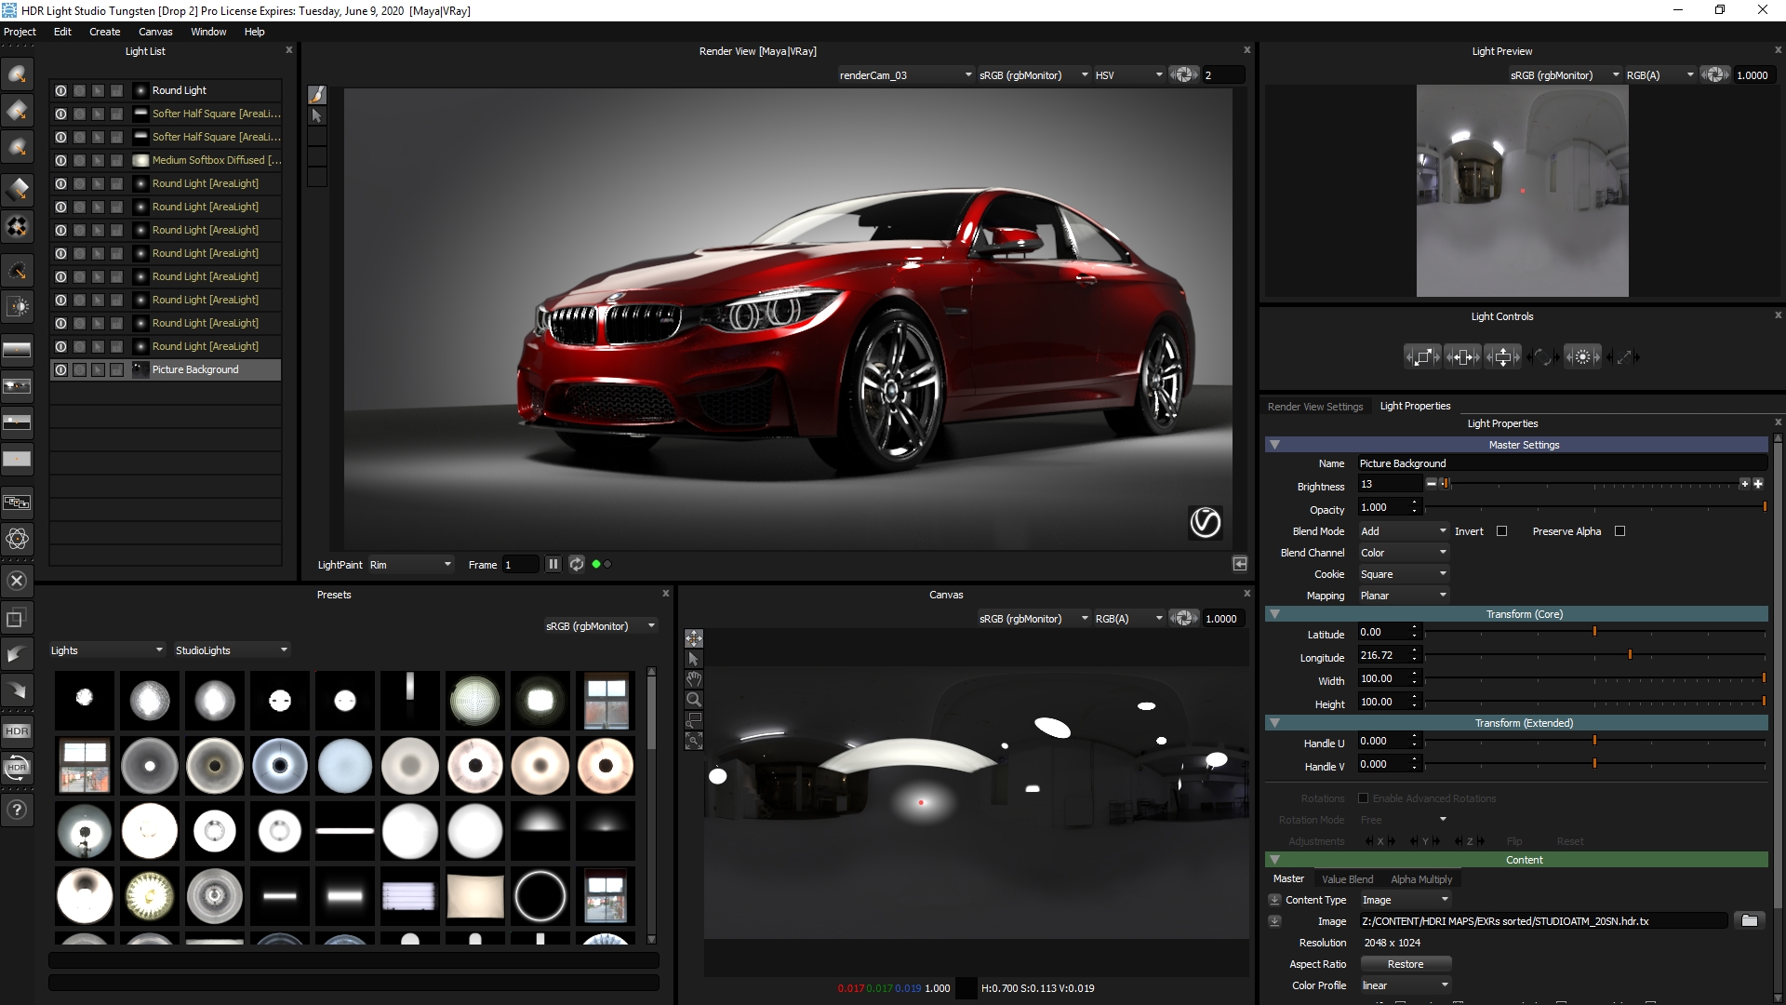Viewport: 1786px width, 1005px height.
Task: Click the help question mark icon
Action: coord(17,810)
